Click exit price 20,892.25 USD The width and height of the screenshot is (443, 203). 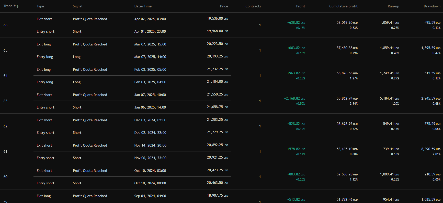click(218, 145)
